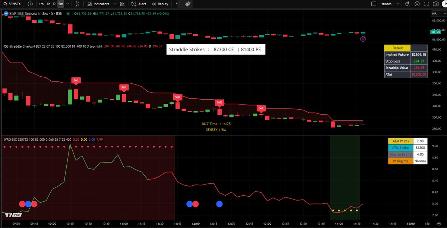Click the Stop Loss value 294.37
Viewport: 447px width, 228px height.
click(x=419, y=61)
